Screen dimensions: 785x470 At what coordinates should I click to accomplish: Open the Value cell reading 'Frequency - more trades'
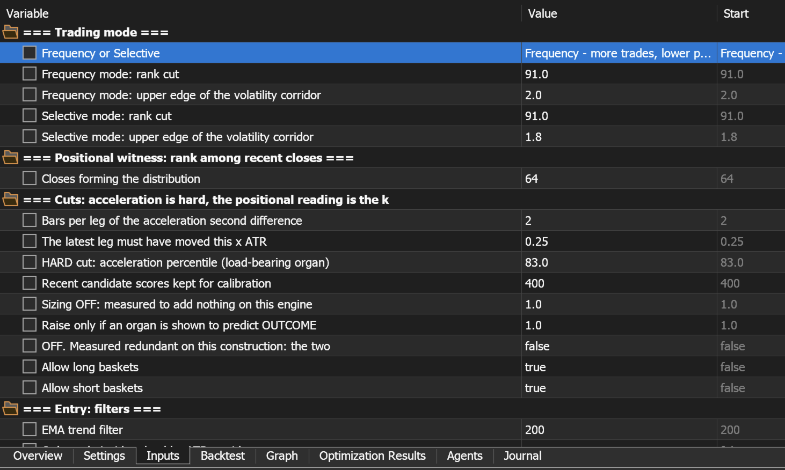point(619,53)
